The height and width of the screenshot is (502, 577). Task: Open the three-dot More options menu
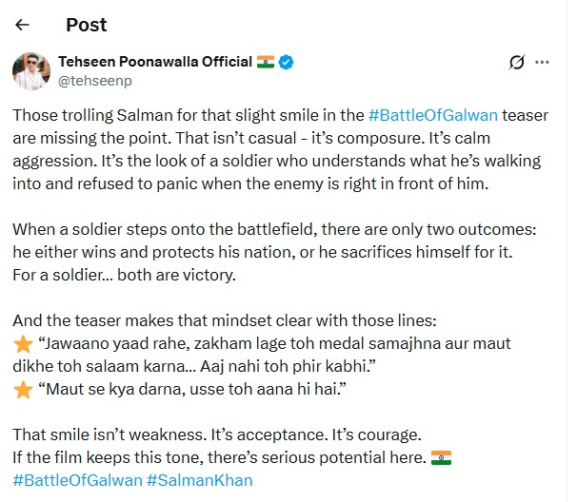[x=542, y=63]
